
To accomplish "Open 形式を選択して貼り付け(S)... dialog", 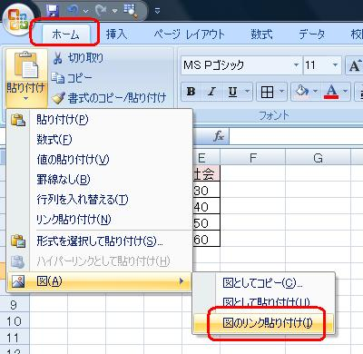I will tap(99, 241).
